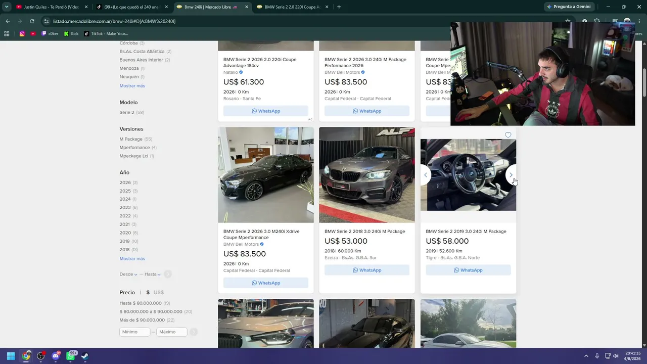Select the Bmw 240i Mercado Libre tab

click(212, 7)
